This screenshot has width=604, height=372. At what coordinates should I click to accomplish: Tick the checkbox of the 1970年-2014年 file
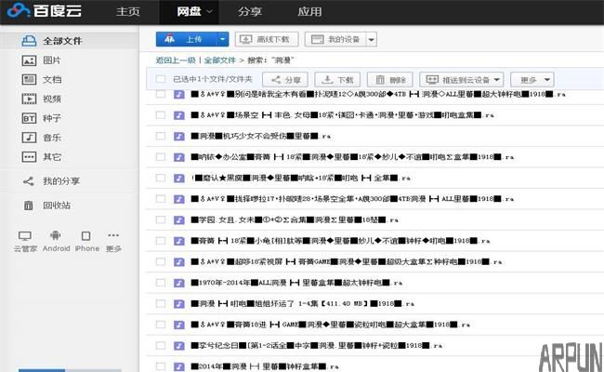pos(161,282)
